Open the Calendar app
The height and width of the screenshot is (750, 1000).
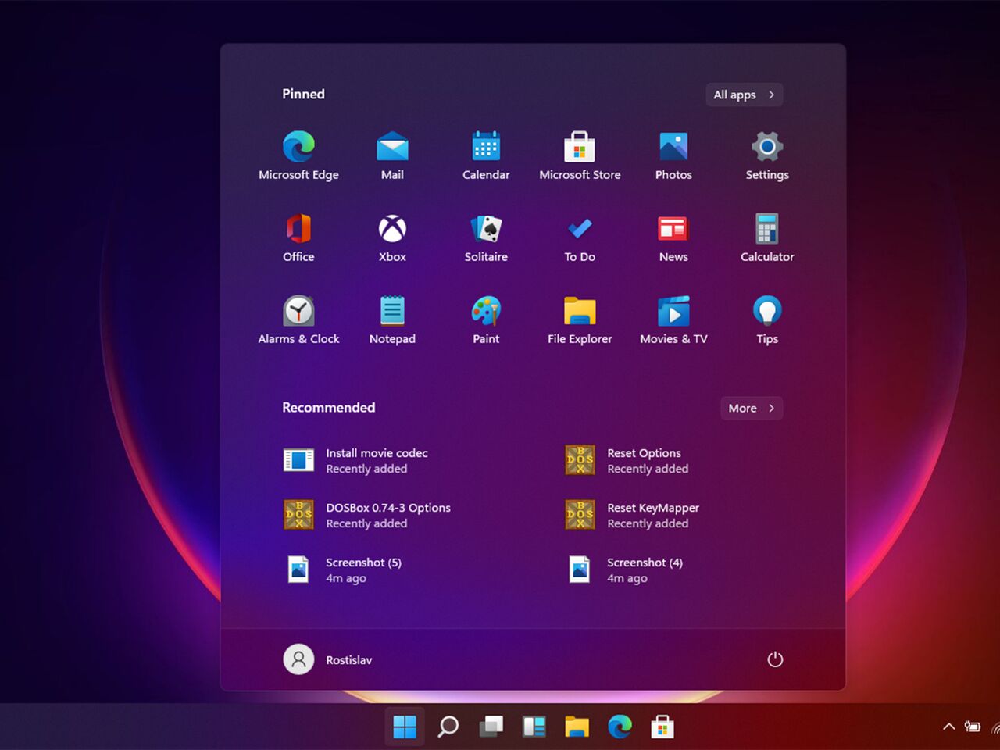[x=486, y=156]
